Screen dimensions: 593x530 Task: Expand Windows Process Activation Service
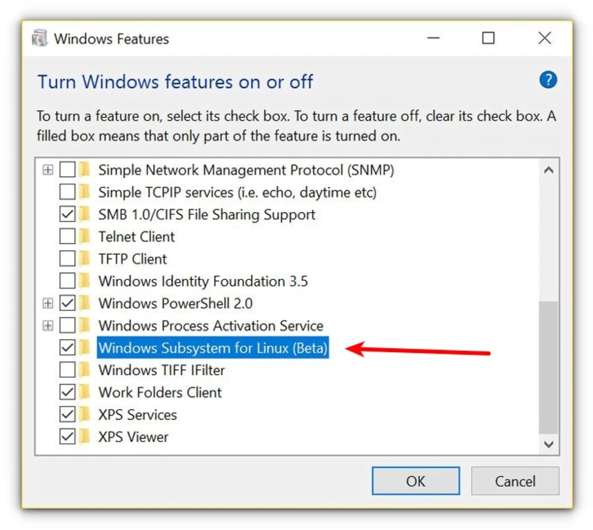coord(48,325)
